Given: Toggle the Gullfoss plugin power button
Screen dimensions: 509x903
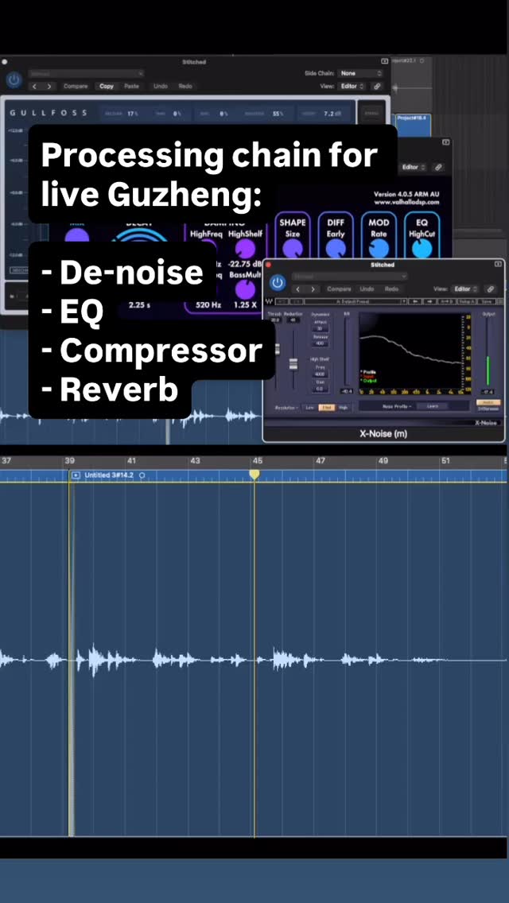Looking at the screenshot, I should [14, 80].
